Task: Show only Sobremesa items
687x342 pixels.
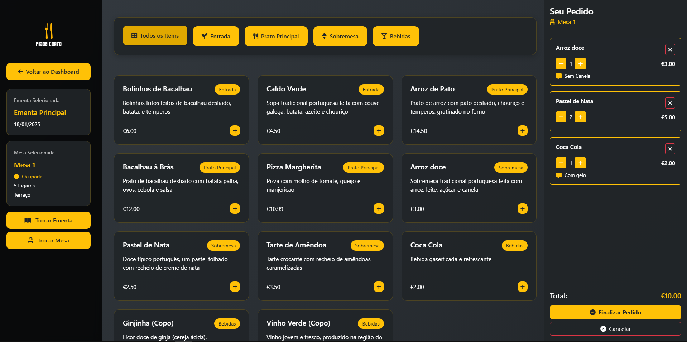Action: pyautogui.click(x=340, y=36)
